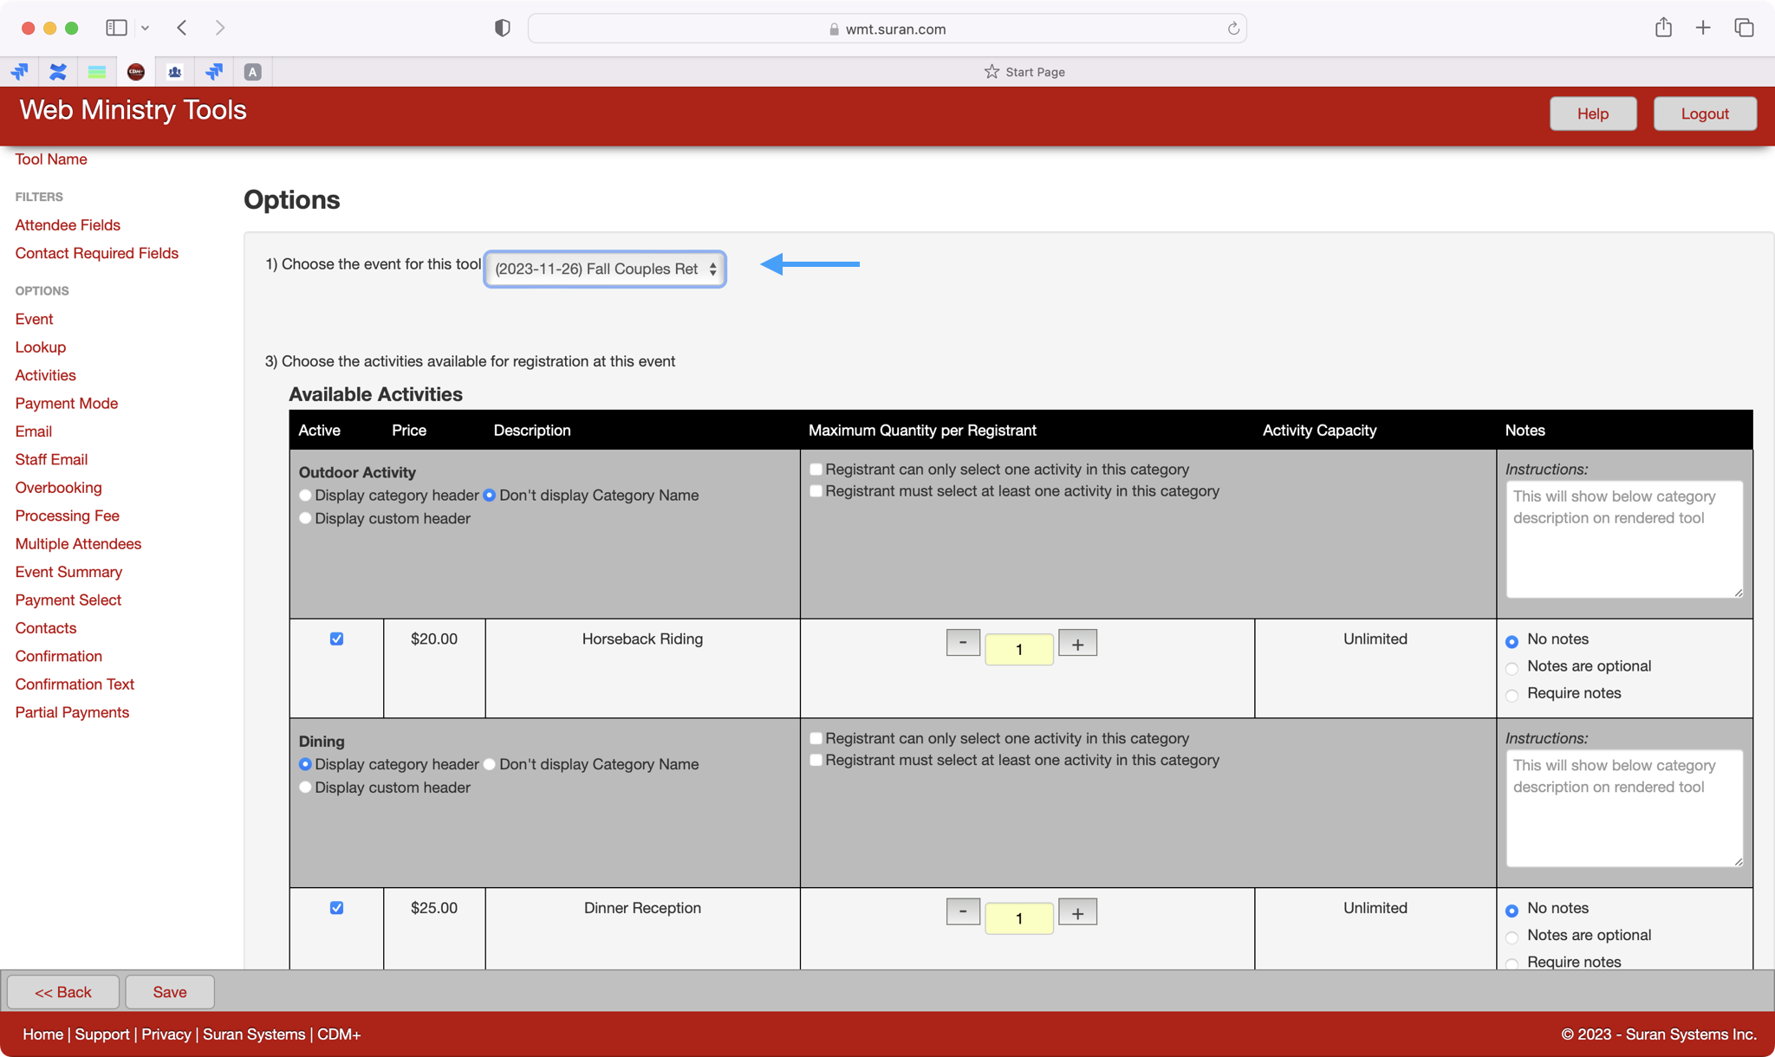Enable Dining single-activity selection checkbox
Viewport: 1775px width, 1057px height.
[816, 738]
